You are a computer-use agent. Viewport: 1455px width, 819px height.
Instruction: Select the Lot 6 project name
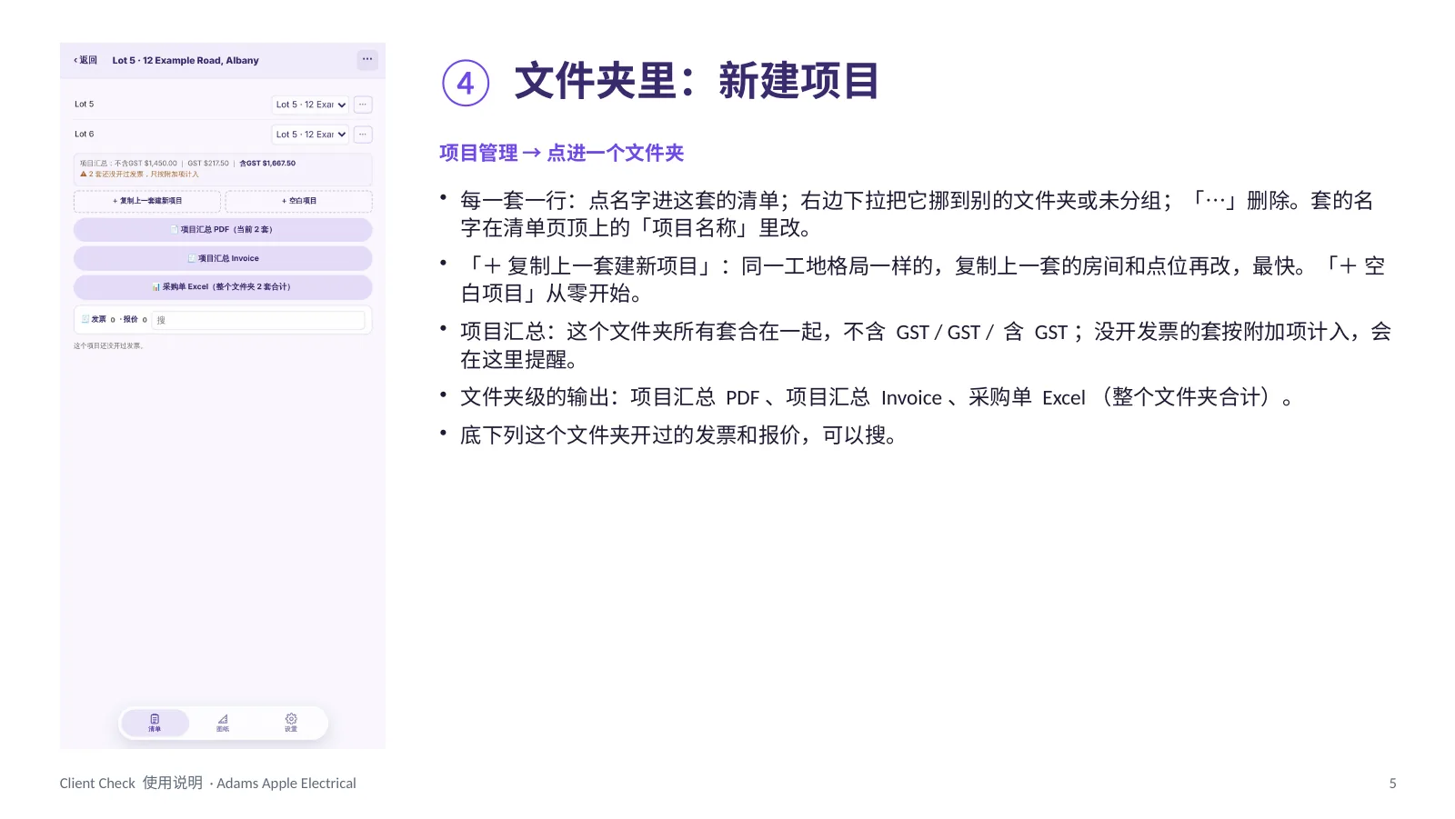tap(85, 135)
